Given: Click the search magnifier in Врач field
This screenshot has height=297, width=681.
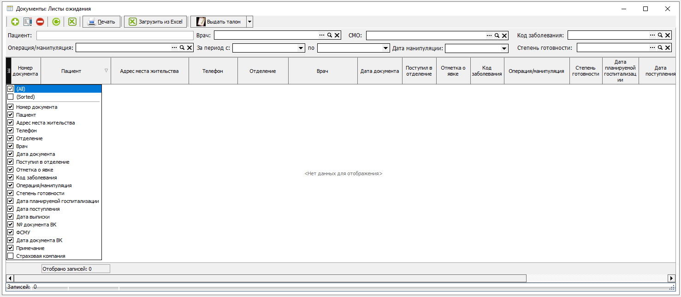Looking at the screenshot, I should pos(330,36).
